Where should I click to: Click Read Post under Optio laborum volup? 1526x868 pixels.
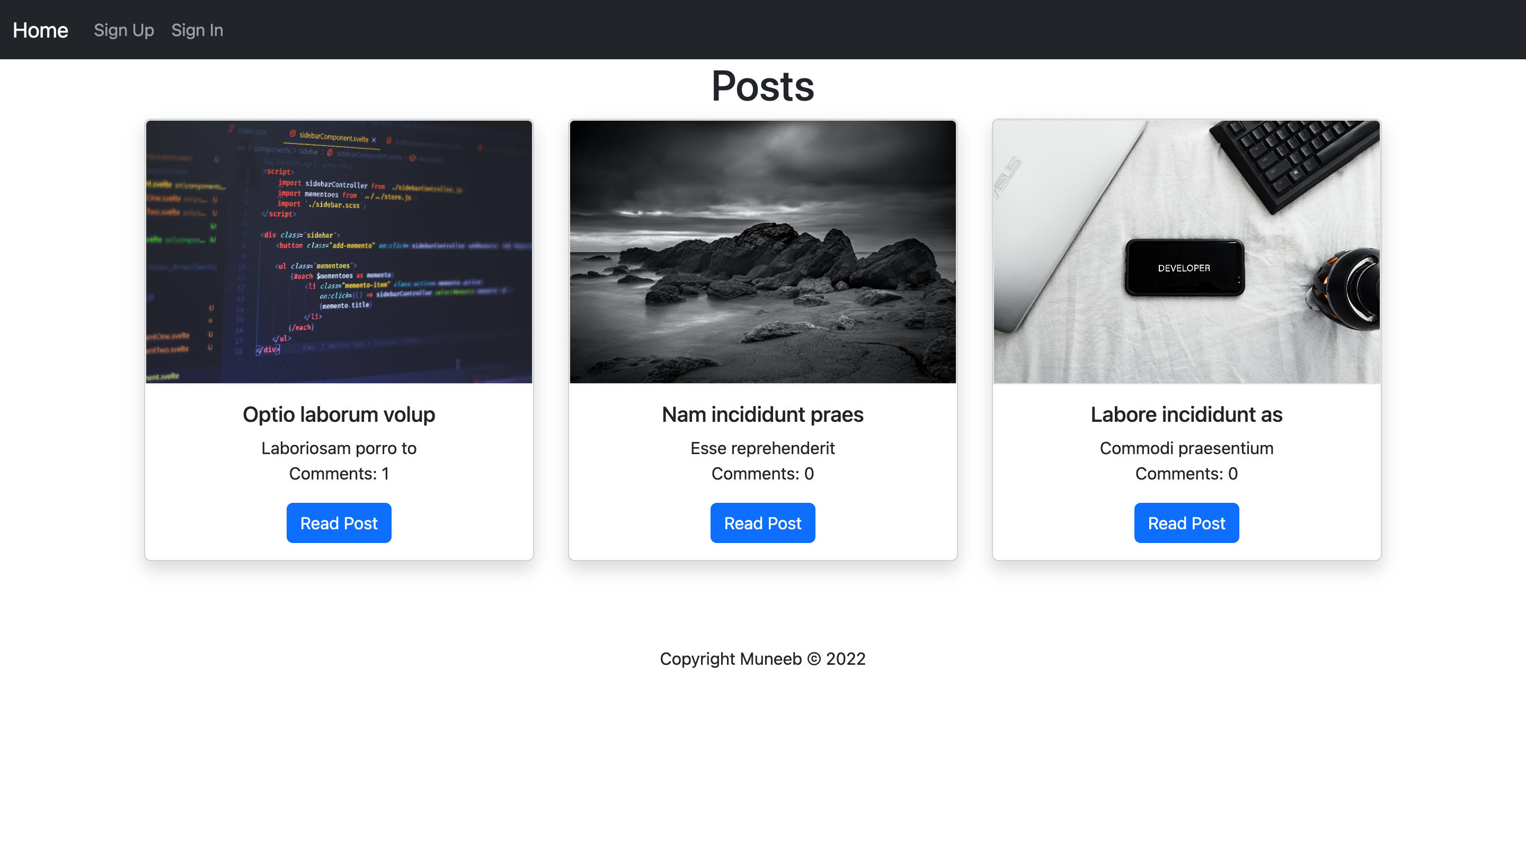pyautogui.click(x=339, y=523)
